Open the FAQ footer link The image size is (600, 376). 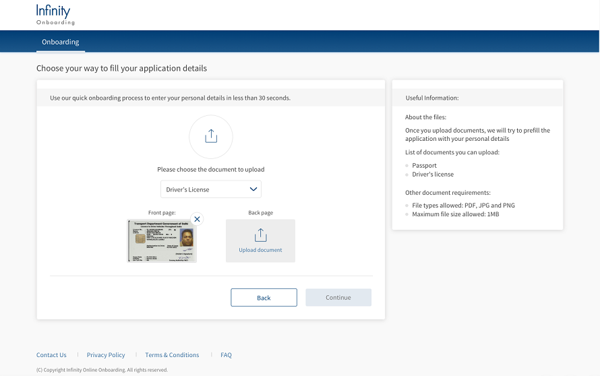[226, 355]
